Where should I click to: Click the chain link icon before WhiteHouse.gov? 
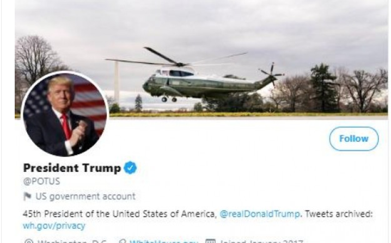click(123, 241)
